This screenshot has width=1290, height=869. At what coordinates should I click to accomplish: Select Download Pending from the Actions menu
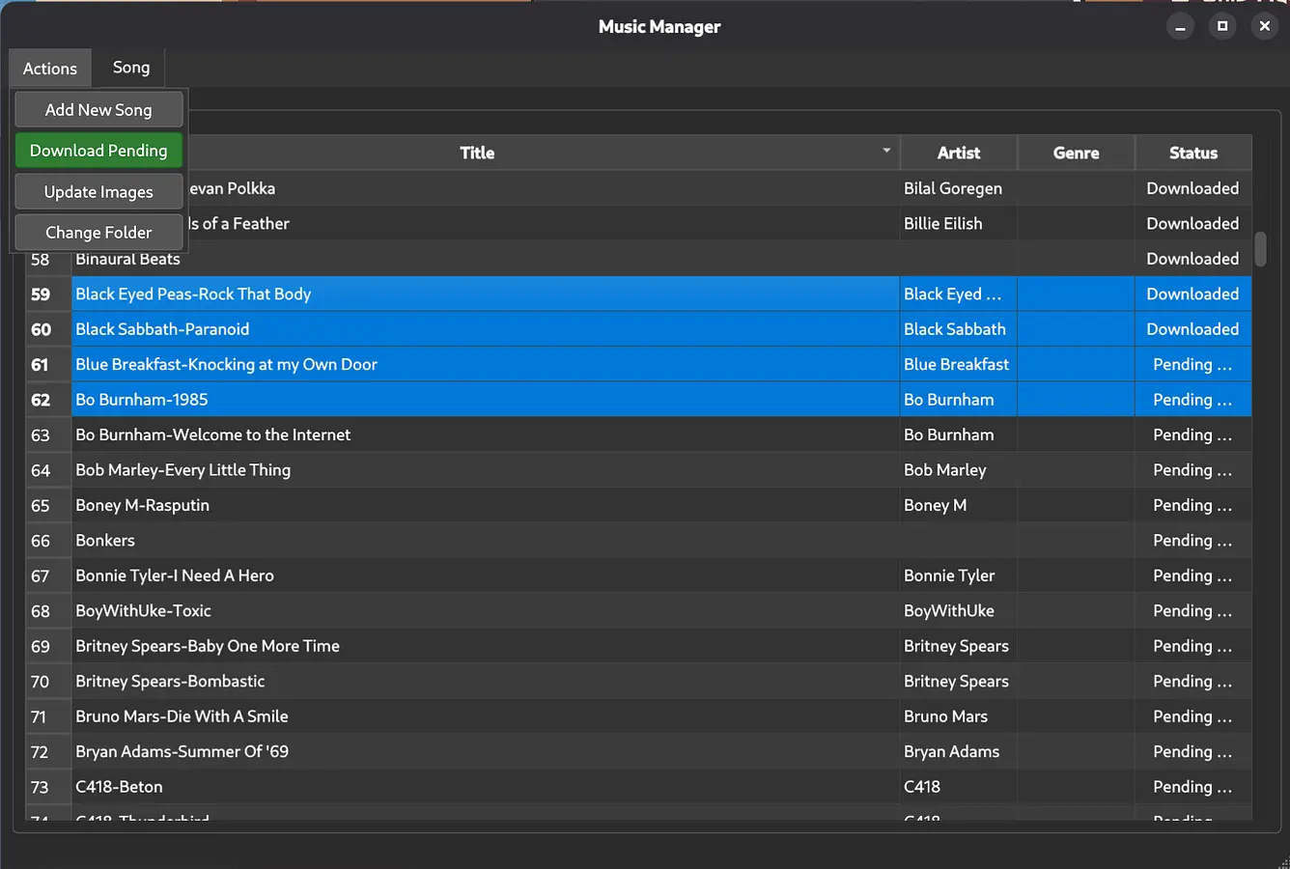click(98, 151)
